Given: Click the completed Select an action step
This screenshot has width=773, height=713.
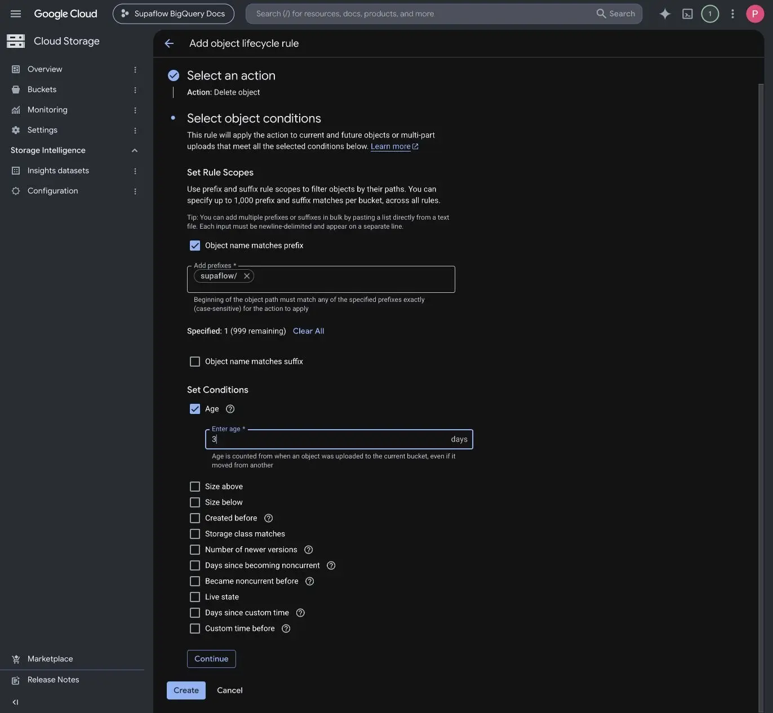Looking at the screenshot, I should [231, 75].
